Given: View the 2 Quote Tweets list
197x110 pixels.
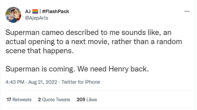Looking at the screenshot, I should (x=54, y=100).
